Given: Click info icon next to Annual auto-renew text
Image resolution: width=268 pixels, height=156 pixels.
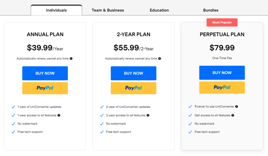Looking at the screenshot, I should point(71,58).
